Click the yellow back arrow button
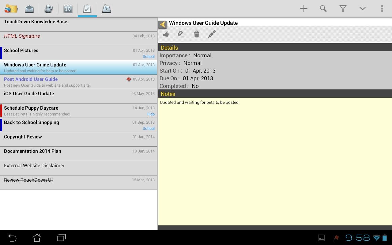Viewport: 392px width, 245px height. pos(163,24)
